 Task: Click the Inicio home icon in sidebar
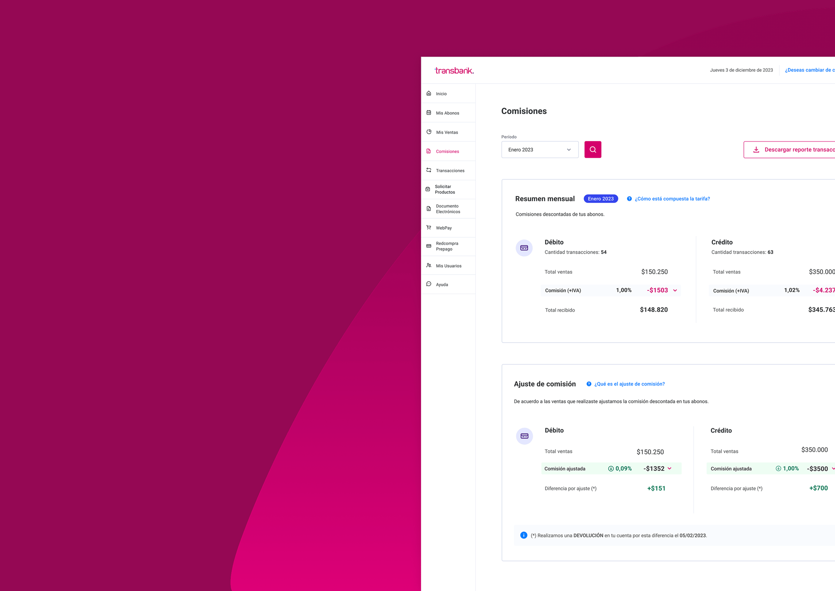click(x=429, y=94)
